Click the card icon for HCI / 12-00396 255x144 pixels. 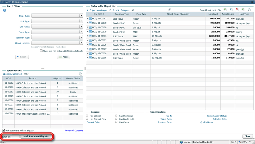(x=90, y=58)
